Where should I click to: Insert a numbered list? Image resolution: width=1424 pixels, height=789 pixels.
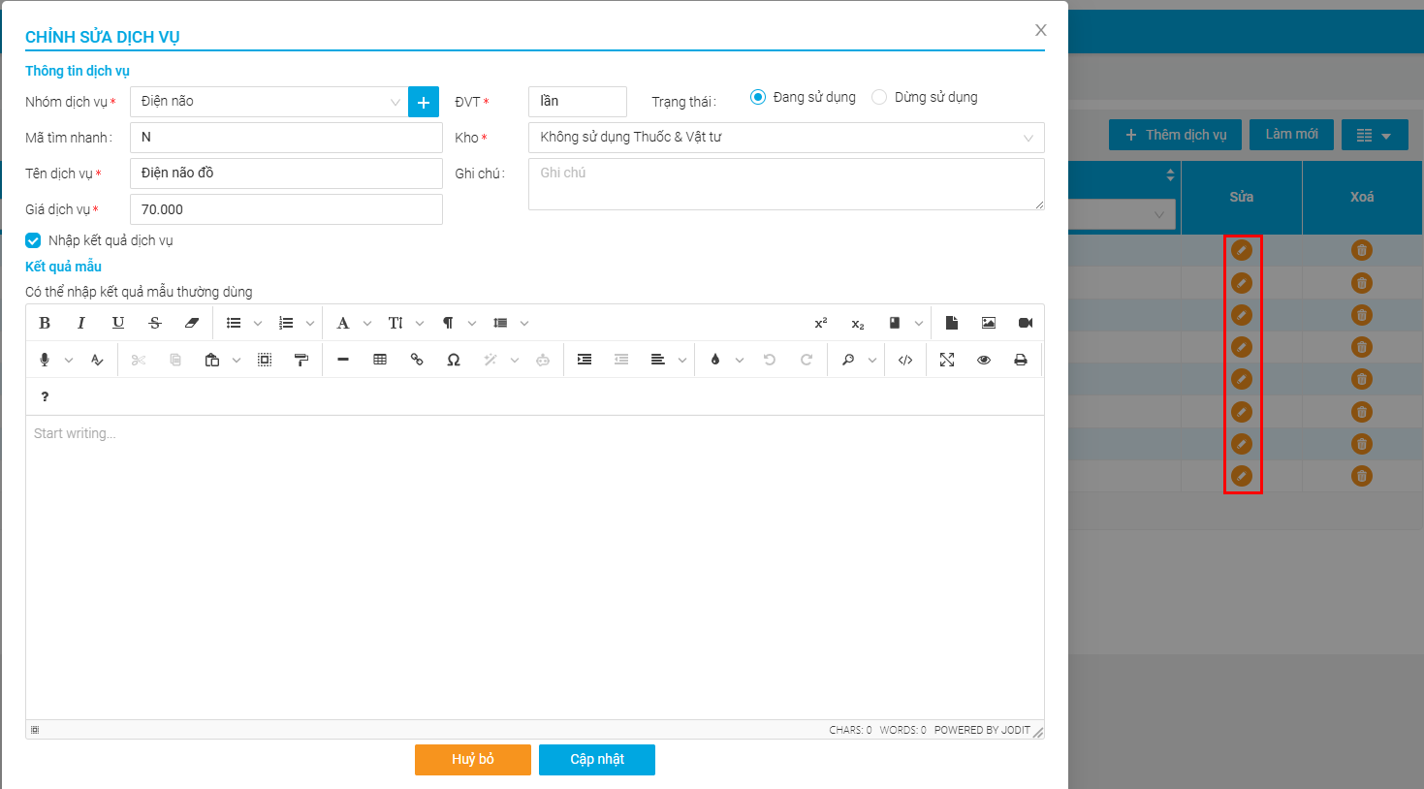286,323
